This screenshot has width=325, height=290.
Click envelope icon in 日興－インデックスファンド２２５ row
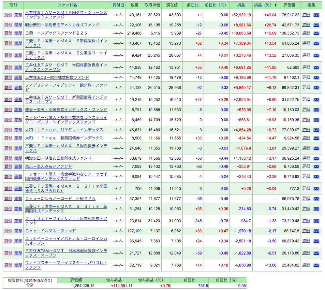[316, 33]
